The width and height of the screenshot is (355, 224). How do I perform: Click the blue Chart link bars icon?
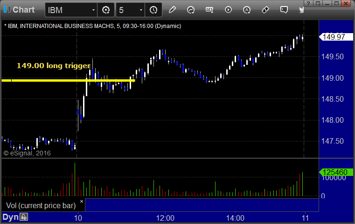point(7,9)
